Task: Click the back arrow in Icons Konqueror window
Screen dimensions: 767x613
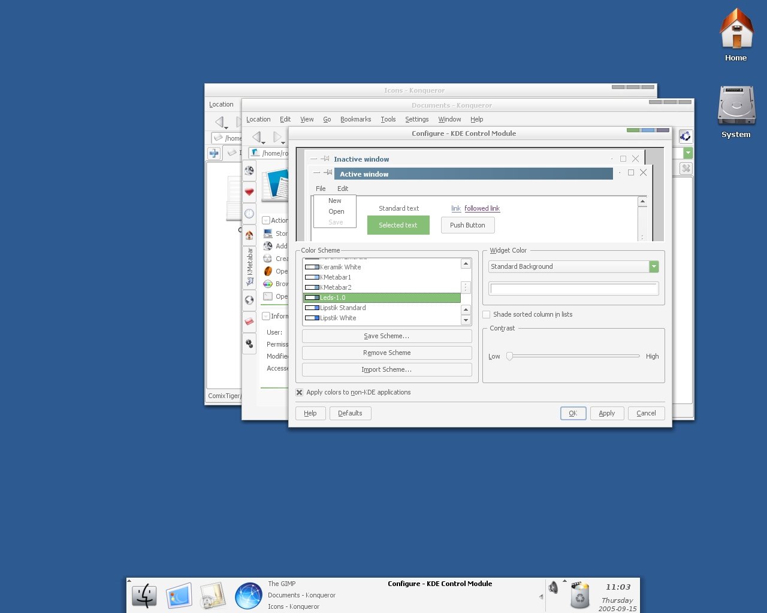Action: (x=219, y=122)
